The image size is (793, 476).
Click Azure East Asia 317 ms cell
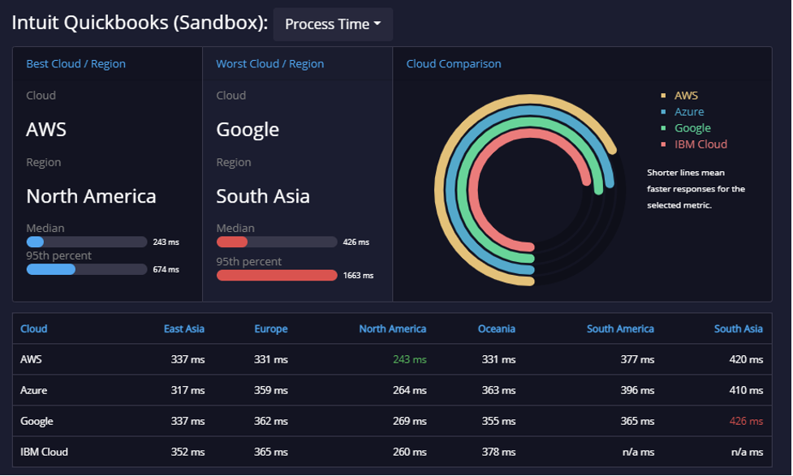[x=187, y=390]
